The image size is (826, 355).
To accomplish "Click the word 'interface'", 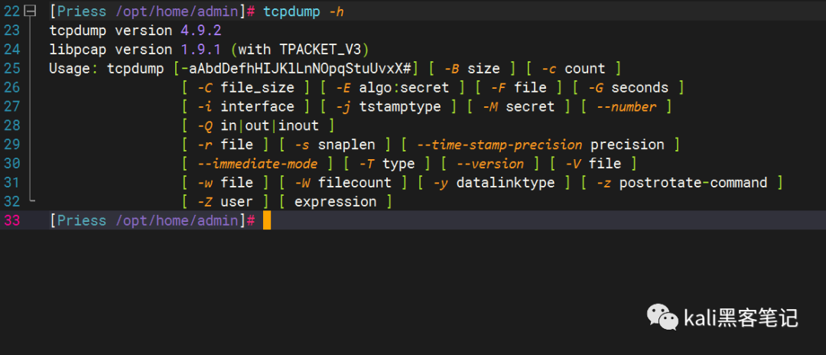I will point(257,106).
